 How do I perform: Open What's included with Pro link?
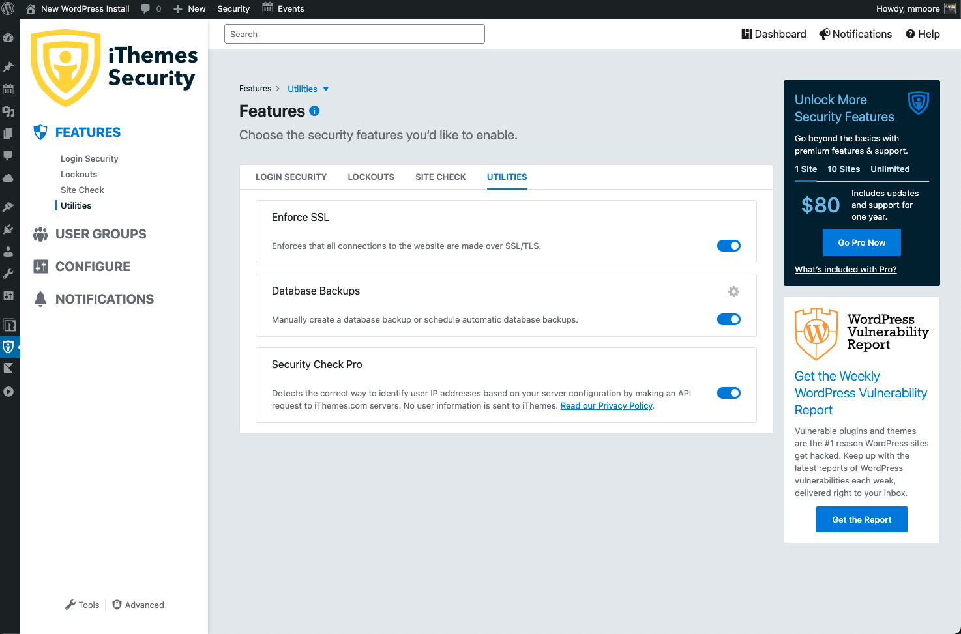pos(846,269)
